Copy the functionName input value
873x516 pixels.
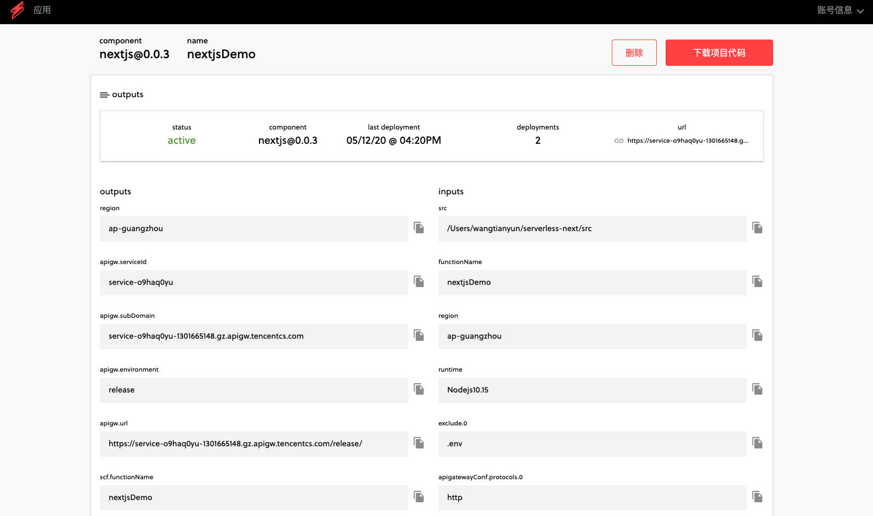tap(757, 282)
